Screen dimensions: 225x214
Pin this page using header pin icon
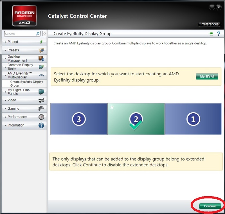(211, 33)
